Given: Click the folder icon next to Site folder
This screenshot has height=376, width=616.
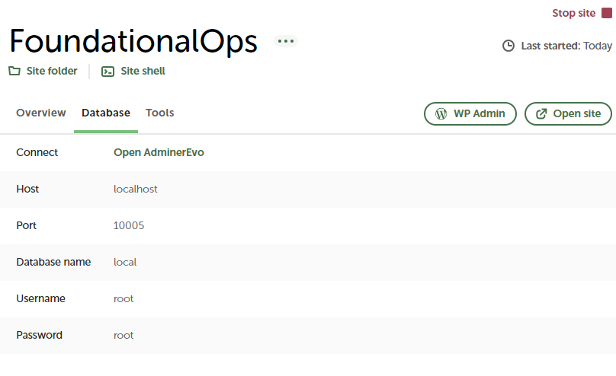Looking at the screenshot, I should tap(14, 72).
